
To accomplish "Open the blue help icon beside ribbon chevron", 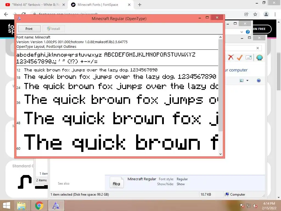I will pyautogui.click(x=248, y=32).
